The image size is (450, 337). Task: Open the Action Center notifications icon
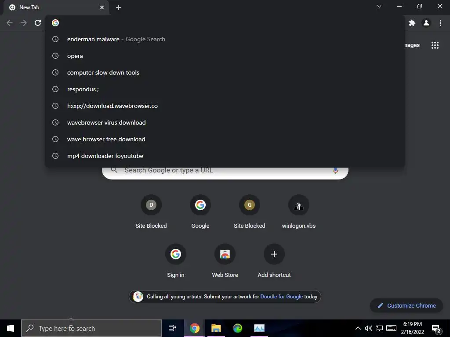[436, 329]
